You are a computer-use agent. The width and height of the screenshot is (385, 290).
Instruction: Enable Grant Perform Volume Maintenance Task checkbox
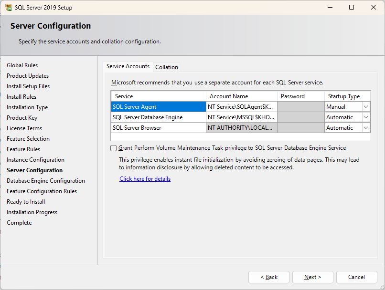pos(113,148)
